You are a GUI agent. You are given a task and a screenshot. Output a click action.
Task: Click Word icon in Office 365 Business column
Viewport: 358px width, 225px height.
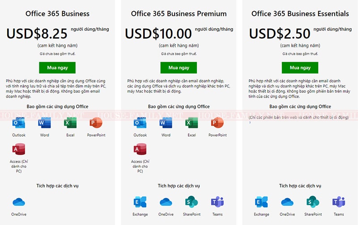pos(44,123)
